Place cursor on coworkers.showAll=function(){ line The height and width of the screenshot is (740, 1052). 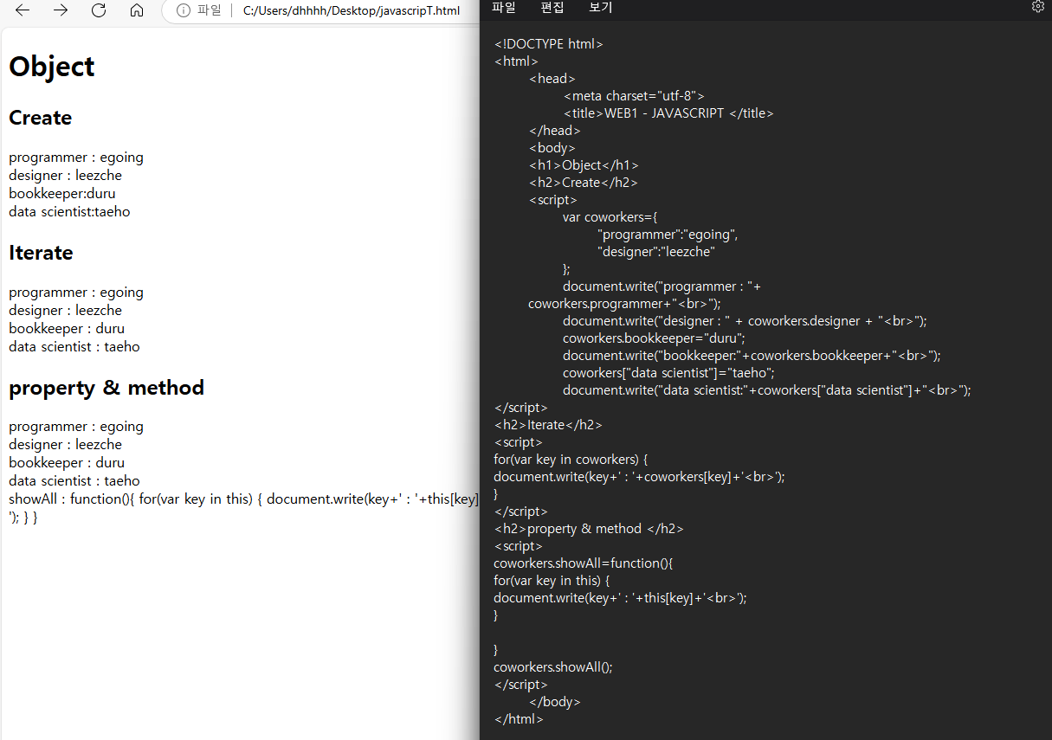(x=583, y=563)
